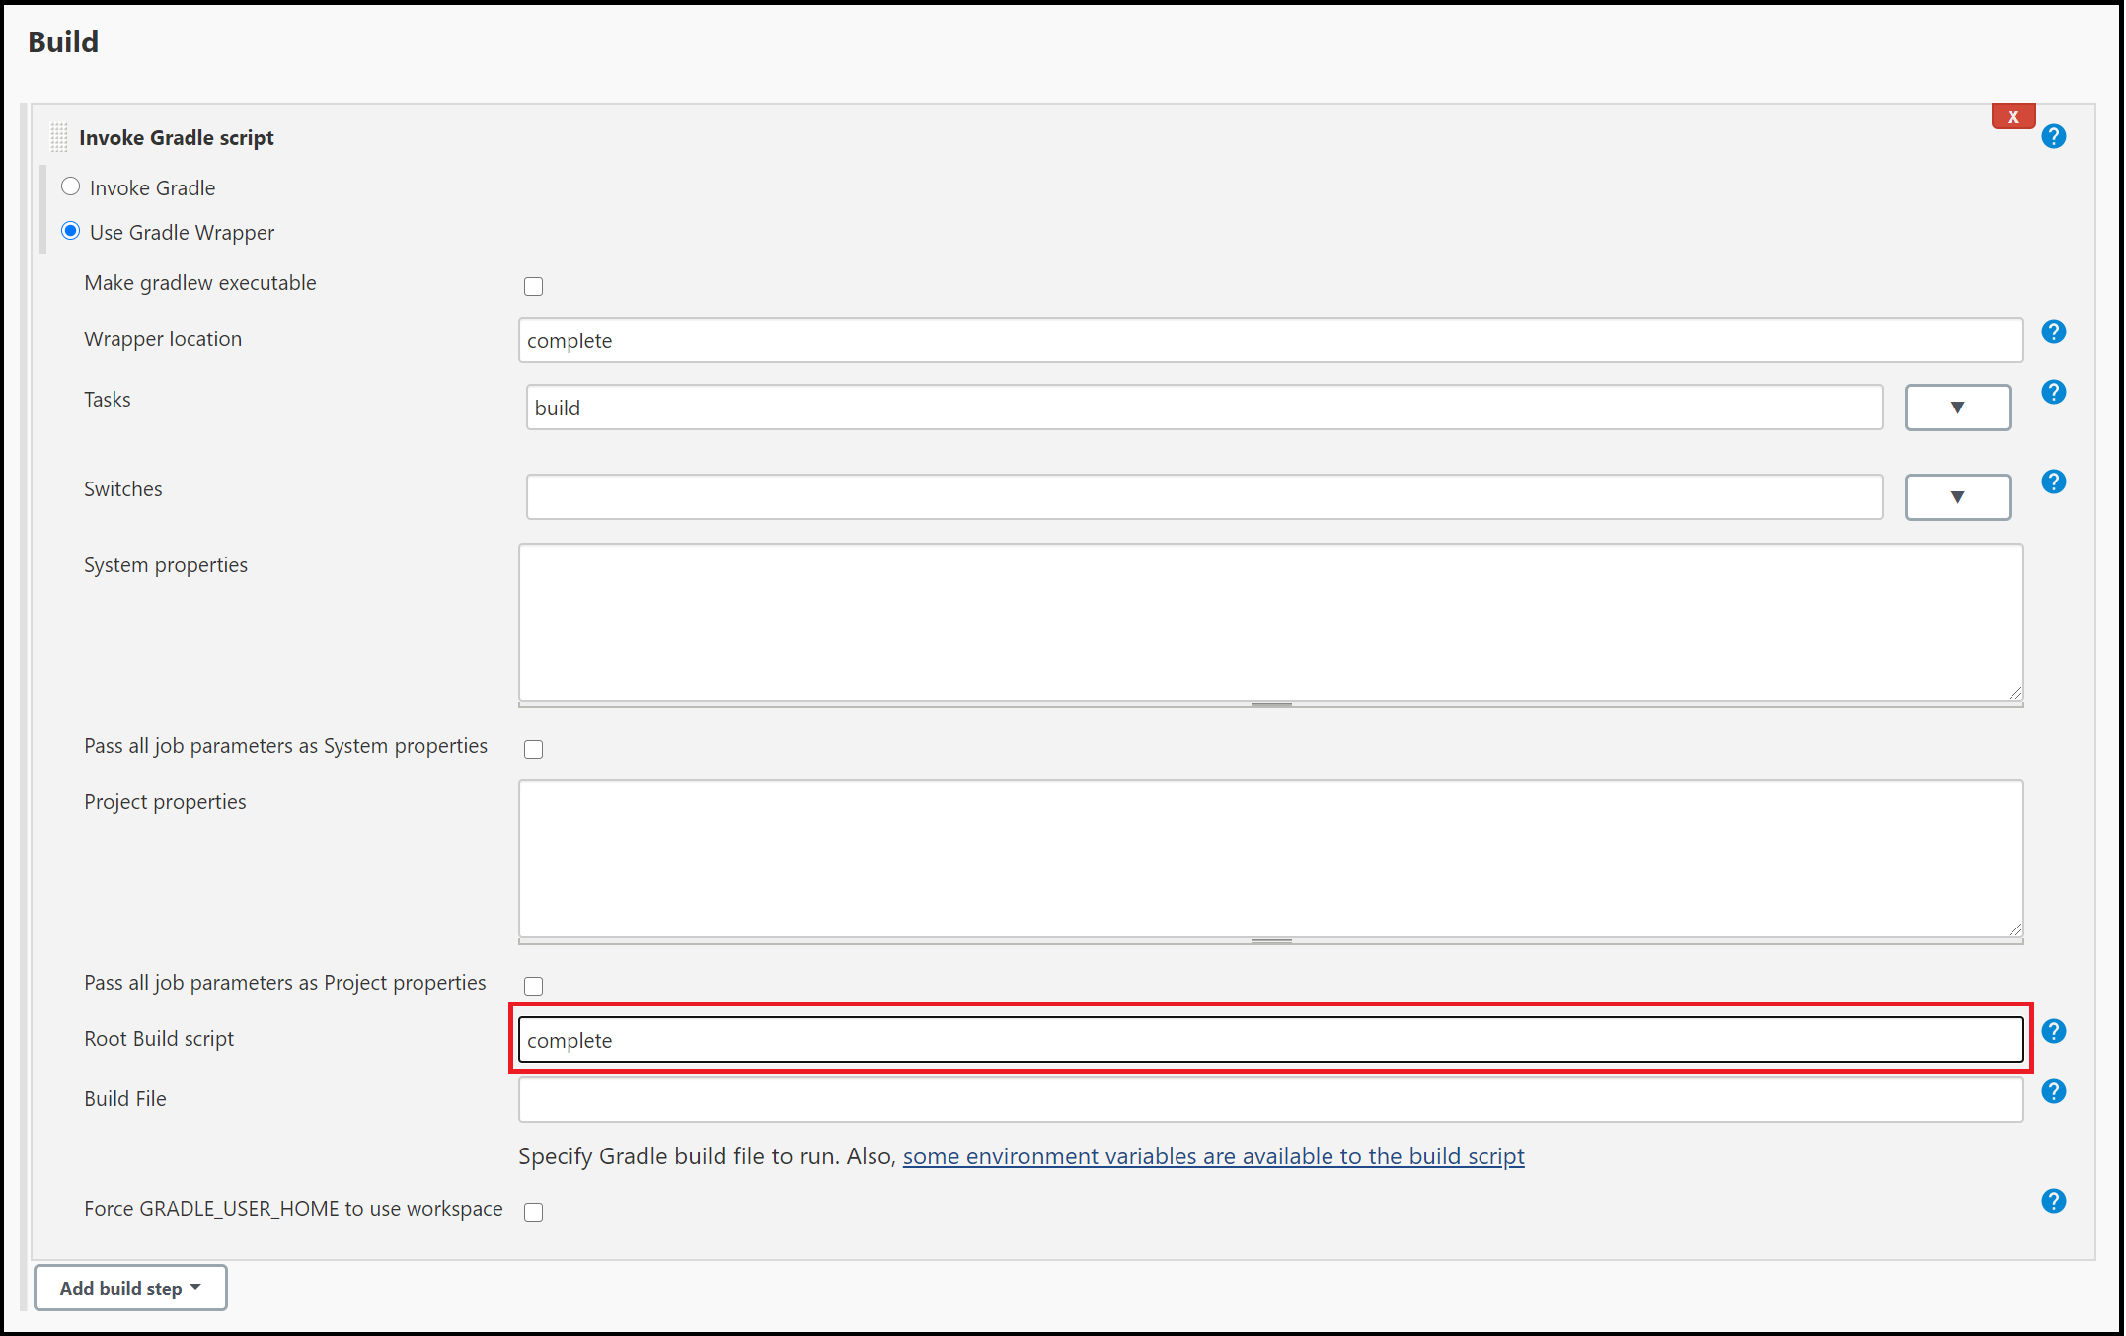Select the Invoke Gradle radio button
This screenshot has width=2126, height=1336.
click(x=70, y=186)
